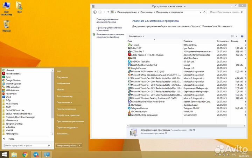Select the 7-Zip 21.07 program entry icon

pos(129,48)
